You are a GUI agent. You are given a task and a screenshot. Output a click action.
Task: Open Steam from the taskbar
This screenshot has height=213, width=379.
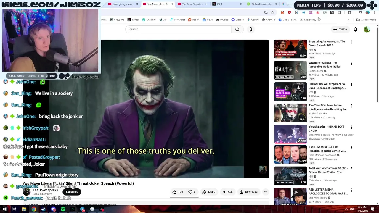coord(44,209)
